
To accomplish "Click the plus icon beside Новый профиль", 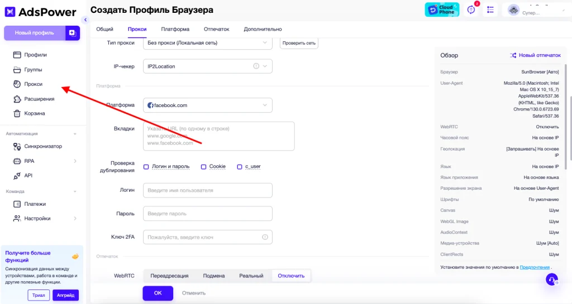I will point(72,33).
